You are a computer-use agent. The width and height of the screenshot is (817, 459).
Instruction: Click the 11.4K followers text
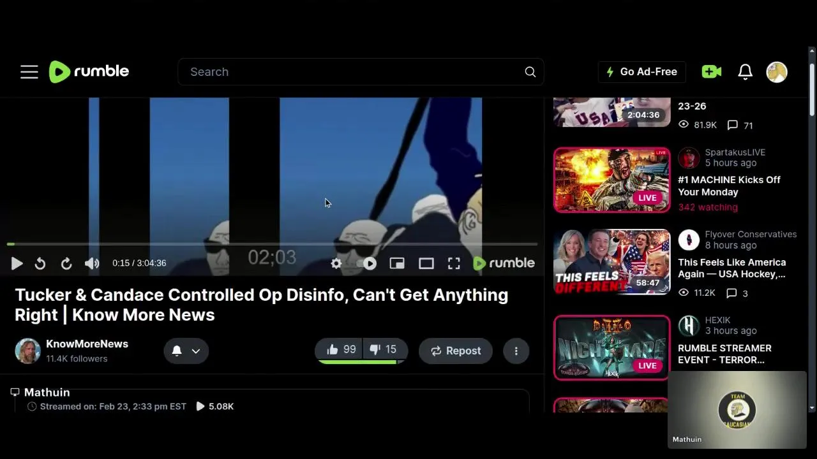77,359
